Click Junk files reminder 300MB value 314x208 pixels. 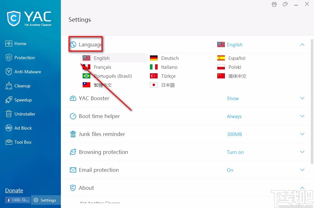coord(234,134)
